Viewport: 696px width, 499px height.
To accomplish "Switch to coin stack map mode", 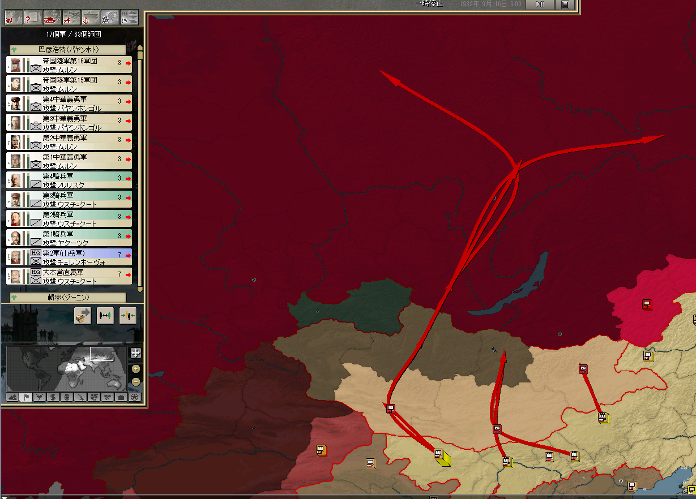I will [66, 397].
